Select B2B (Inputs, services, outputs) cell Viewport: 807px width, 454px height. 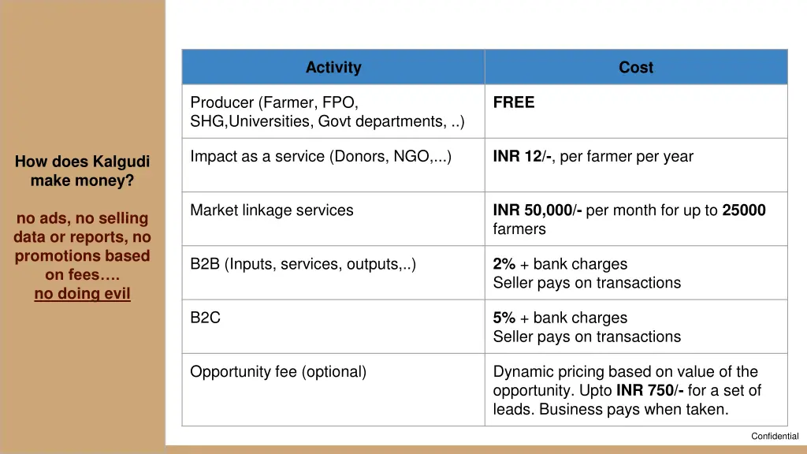point(333,273)
